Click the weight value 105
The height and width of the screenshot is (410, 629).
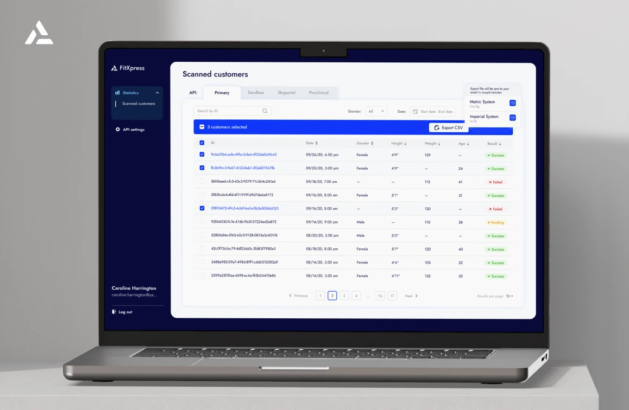pos(427,262)
